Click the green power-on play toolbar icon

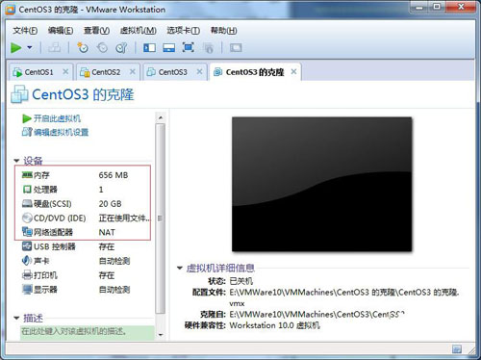[x=16, y=48]
